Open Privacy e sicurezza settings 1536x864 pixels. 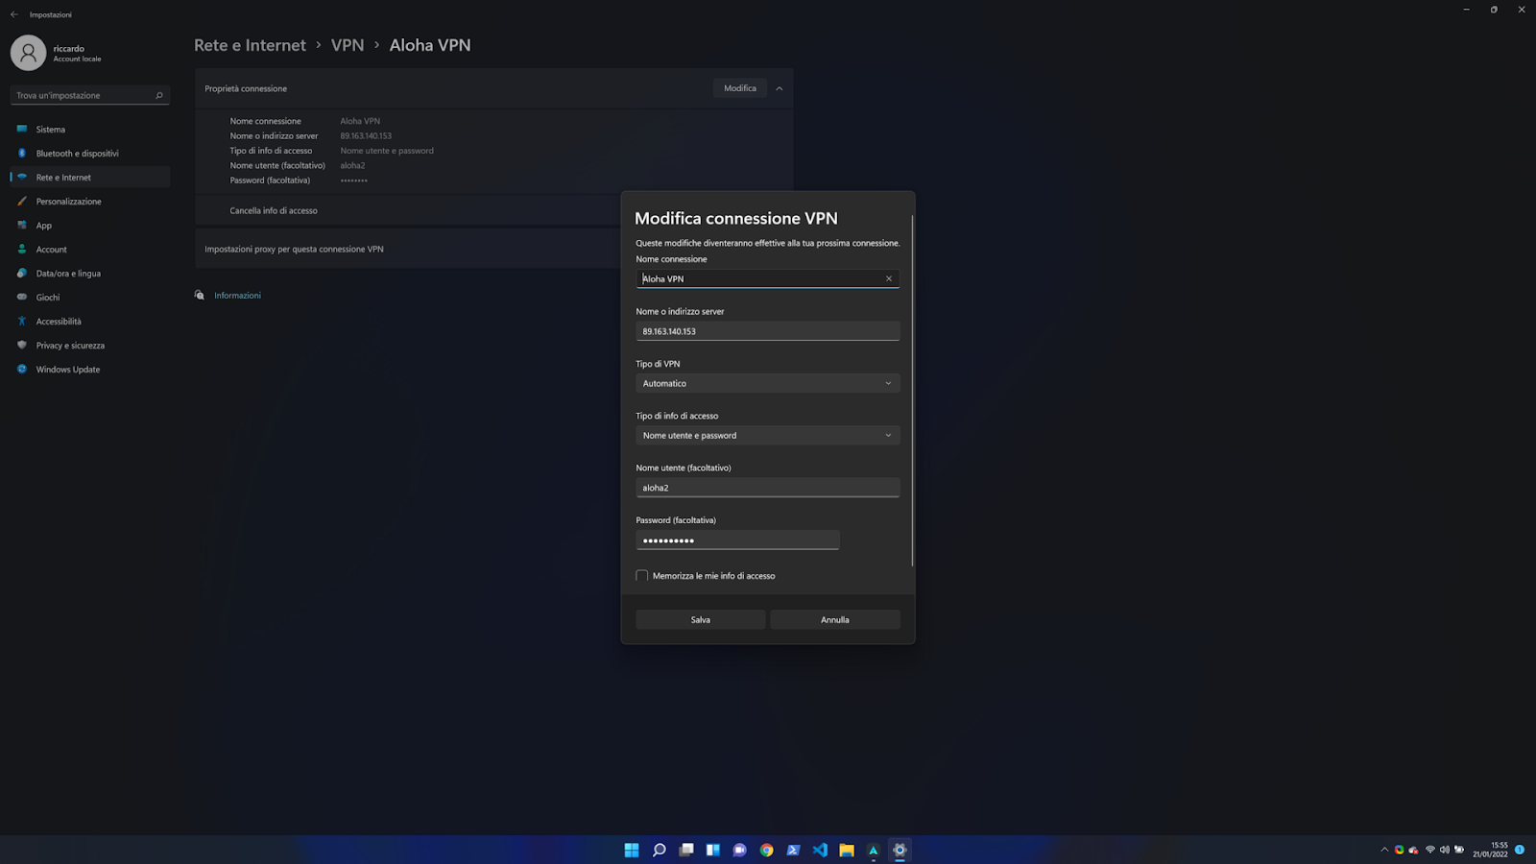point(90,346)
